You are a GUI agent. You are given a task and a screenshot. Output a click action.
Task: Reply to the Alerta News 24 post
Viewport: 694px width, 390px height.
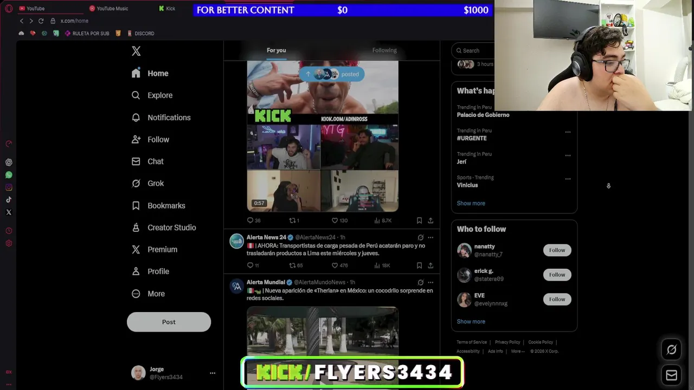click(x=253, y=265)
